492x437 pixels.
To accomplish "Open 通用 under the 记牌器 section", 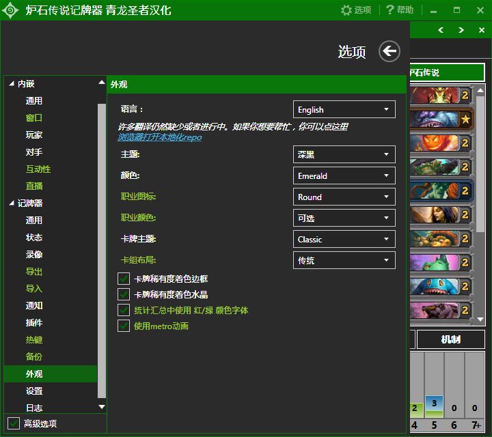I will tap(34, 221).
